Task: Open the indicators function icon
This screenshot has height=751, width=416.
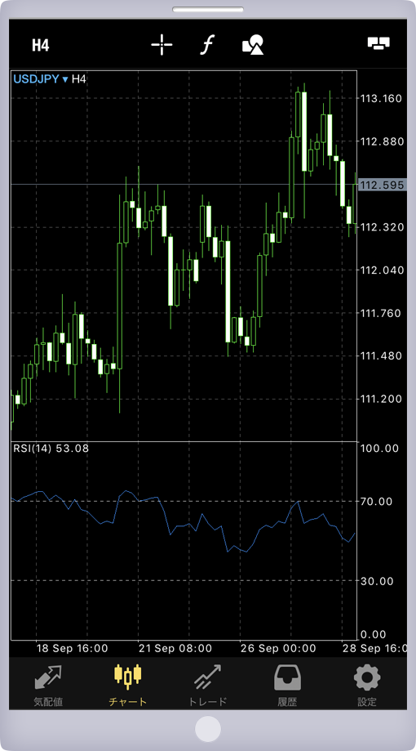Action: 207,45
